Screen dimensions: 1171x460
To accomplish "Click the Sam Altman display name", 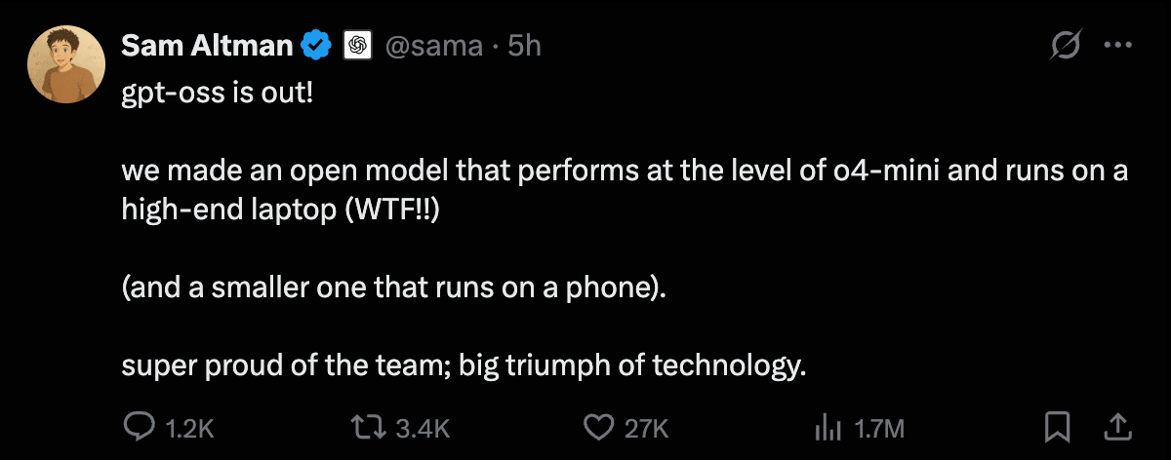I will point(207,45).
